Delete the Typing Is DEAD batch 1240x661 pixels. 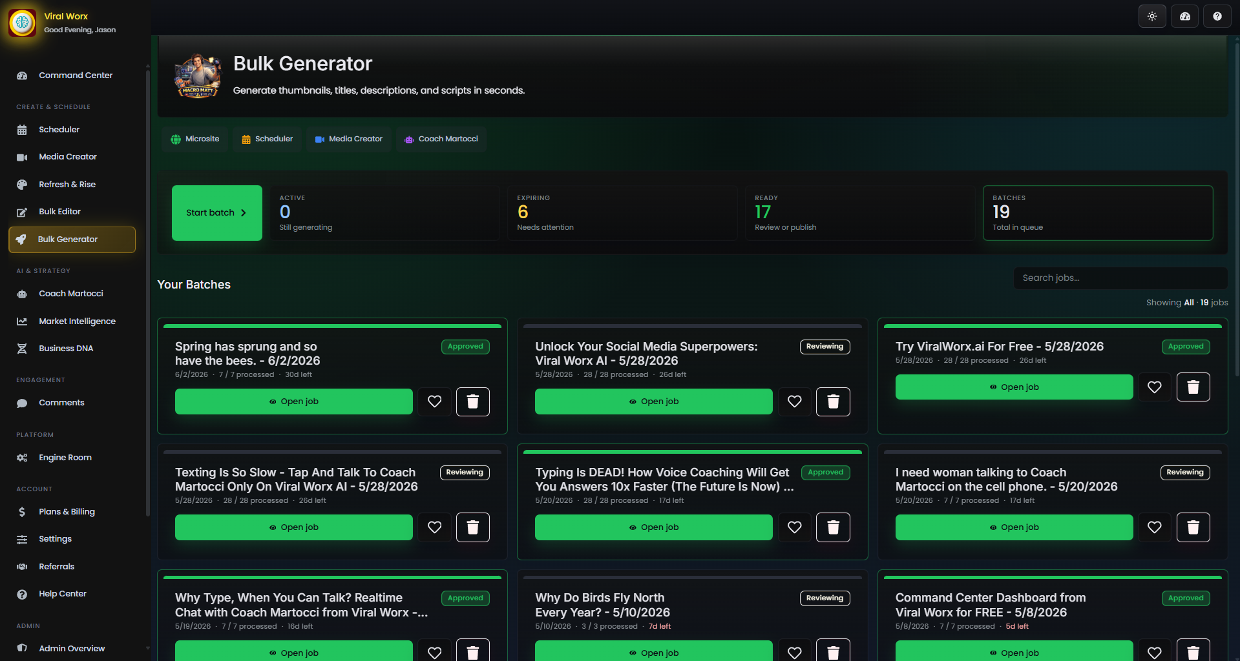tap(834, 527)
